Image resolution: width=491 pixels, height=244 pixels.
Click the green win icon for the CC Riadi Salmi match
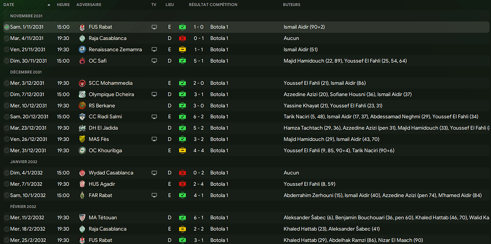point(182,117)
